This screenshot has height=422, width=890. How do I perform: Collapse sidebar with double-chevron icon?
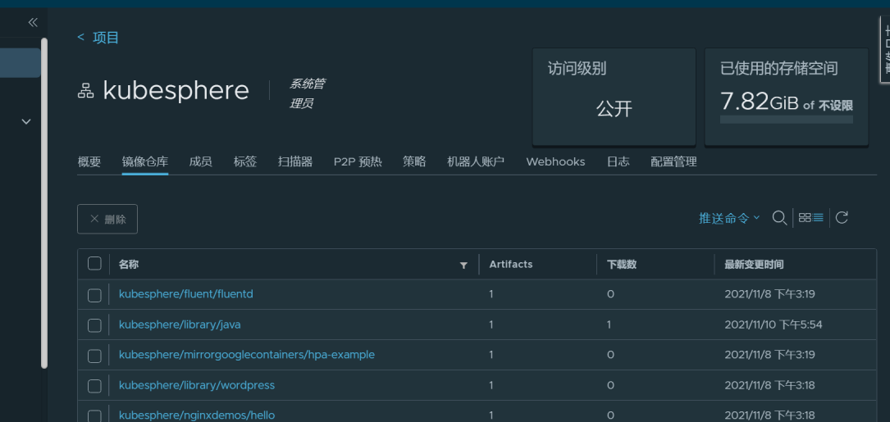coord(33,23)
